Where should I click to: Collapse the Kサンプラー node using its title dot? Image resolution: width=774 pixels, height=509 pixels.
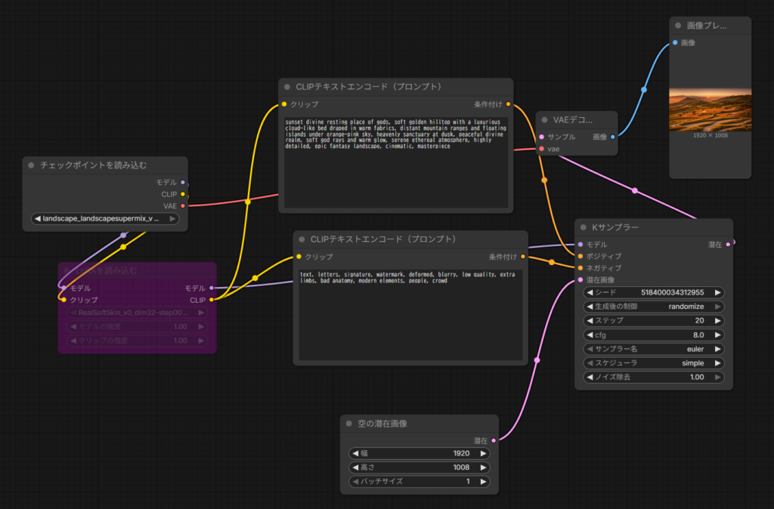(584, 227)
